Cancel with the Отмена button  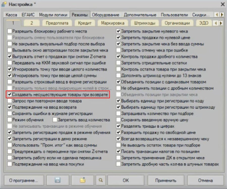(205, 180)
